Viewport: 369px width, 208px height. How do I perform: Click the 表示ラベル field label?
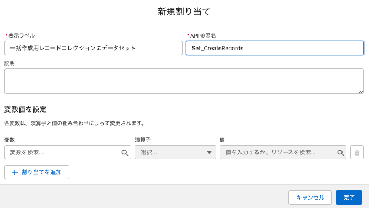pos(22,35)
